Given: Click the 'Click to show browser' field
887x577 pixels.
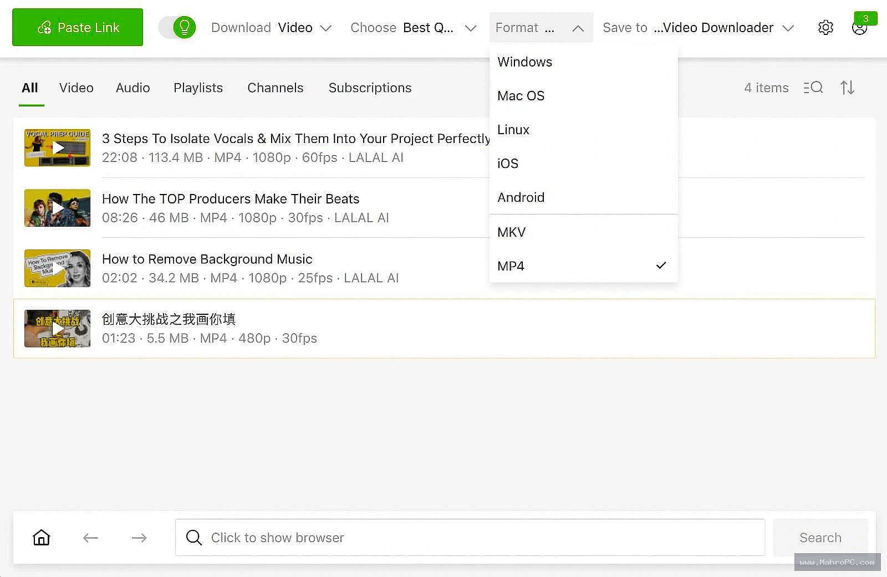Looking at the screenshot, I should [x=470, y=538].
